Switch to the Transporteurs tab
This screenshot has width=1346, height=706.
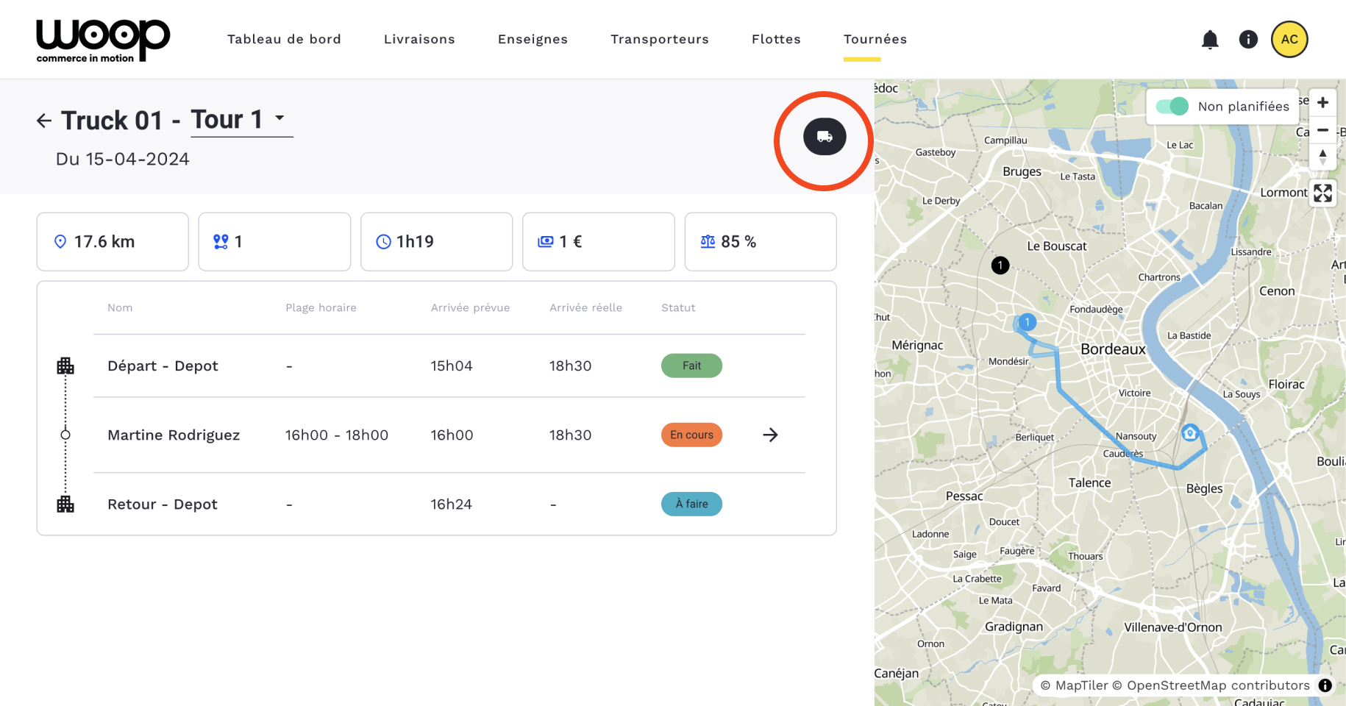(x=659, y=40)
